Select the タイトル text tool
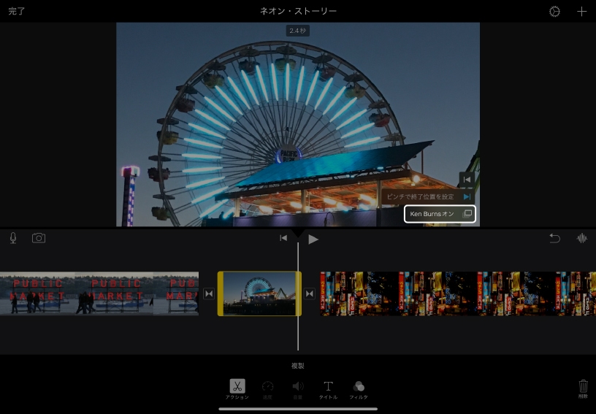The height and width of the screenshot is (414, 596). pyautogui.click(x=328, y=388)
